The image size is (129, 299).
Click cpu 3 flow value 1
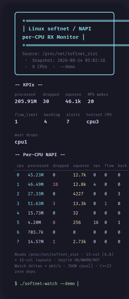pyautogui.click(x=106, y=203)
